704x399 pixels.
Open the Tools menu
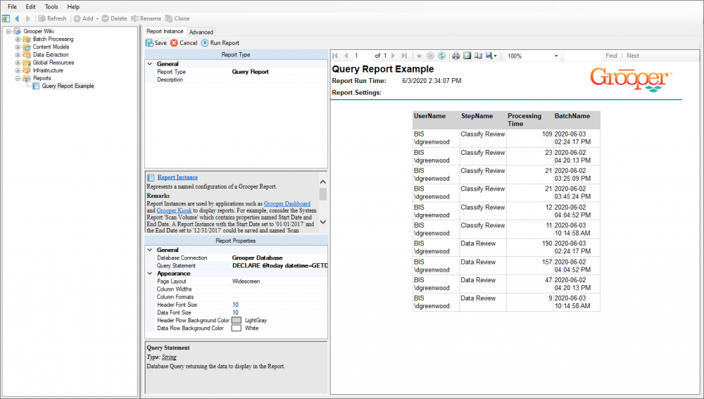(51, 6)
